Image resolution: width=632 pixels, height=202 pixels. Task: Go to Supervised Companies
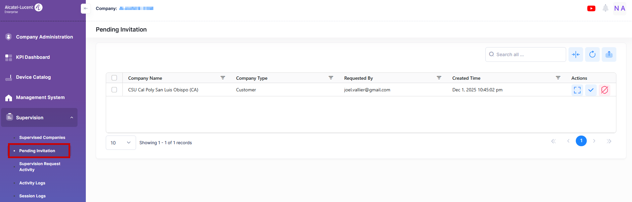tap(42, 138)
